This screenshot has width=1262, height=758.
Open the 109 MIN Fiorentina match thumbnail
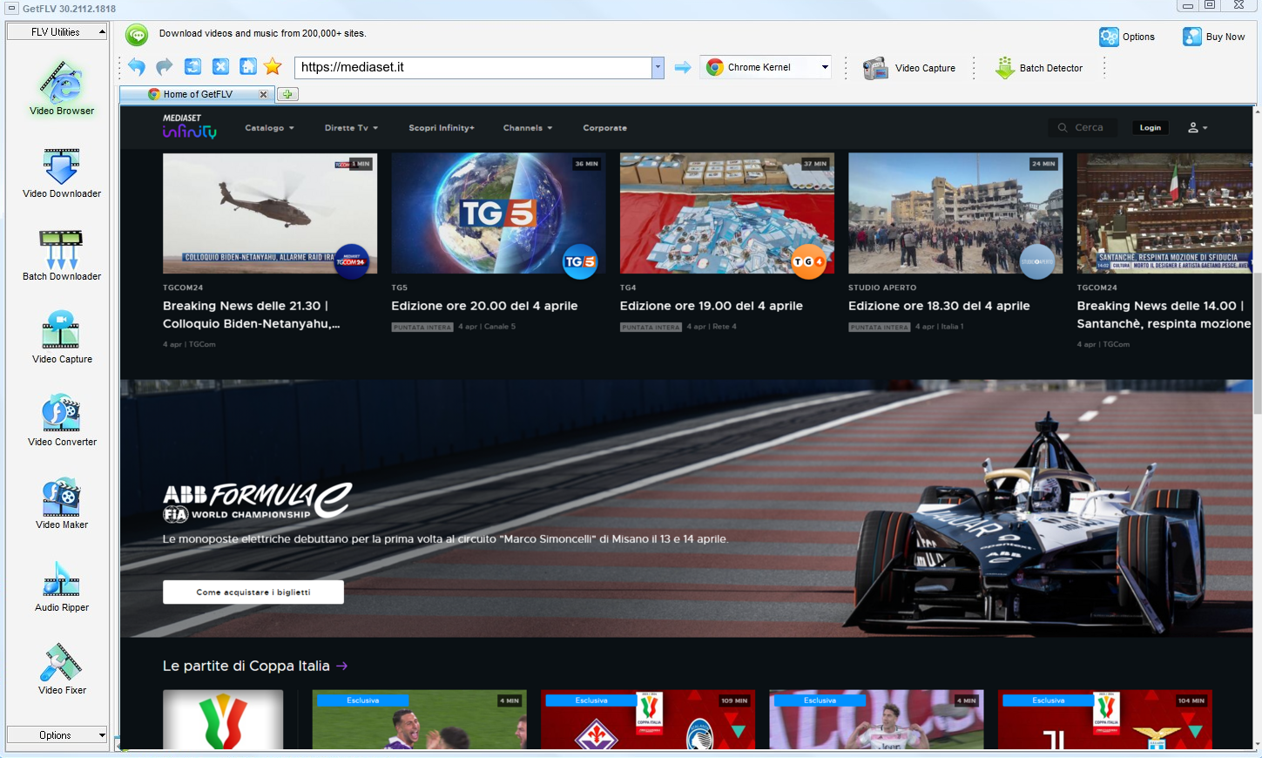648,720
